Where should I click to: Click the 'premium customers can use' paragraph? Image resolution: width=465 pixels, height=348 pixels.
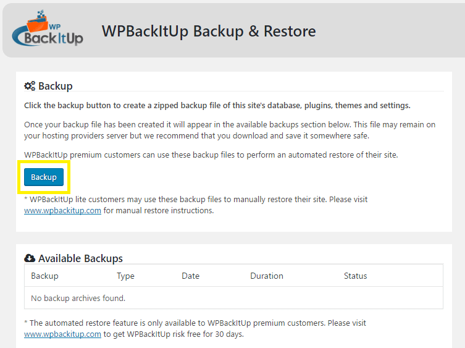[x=211, y=155]
